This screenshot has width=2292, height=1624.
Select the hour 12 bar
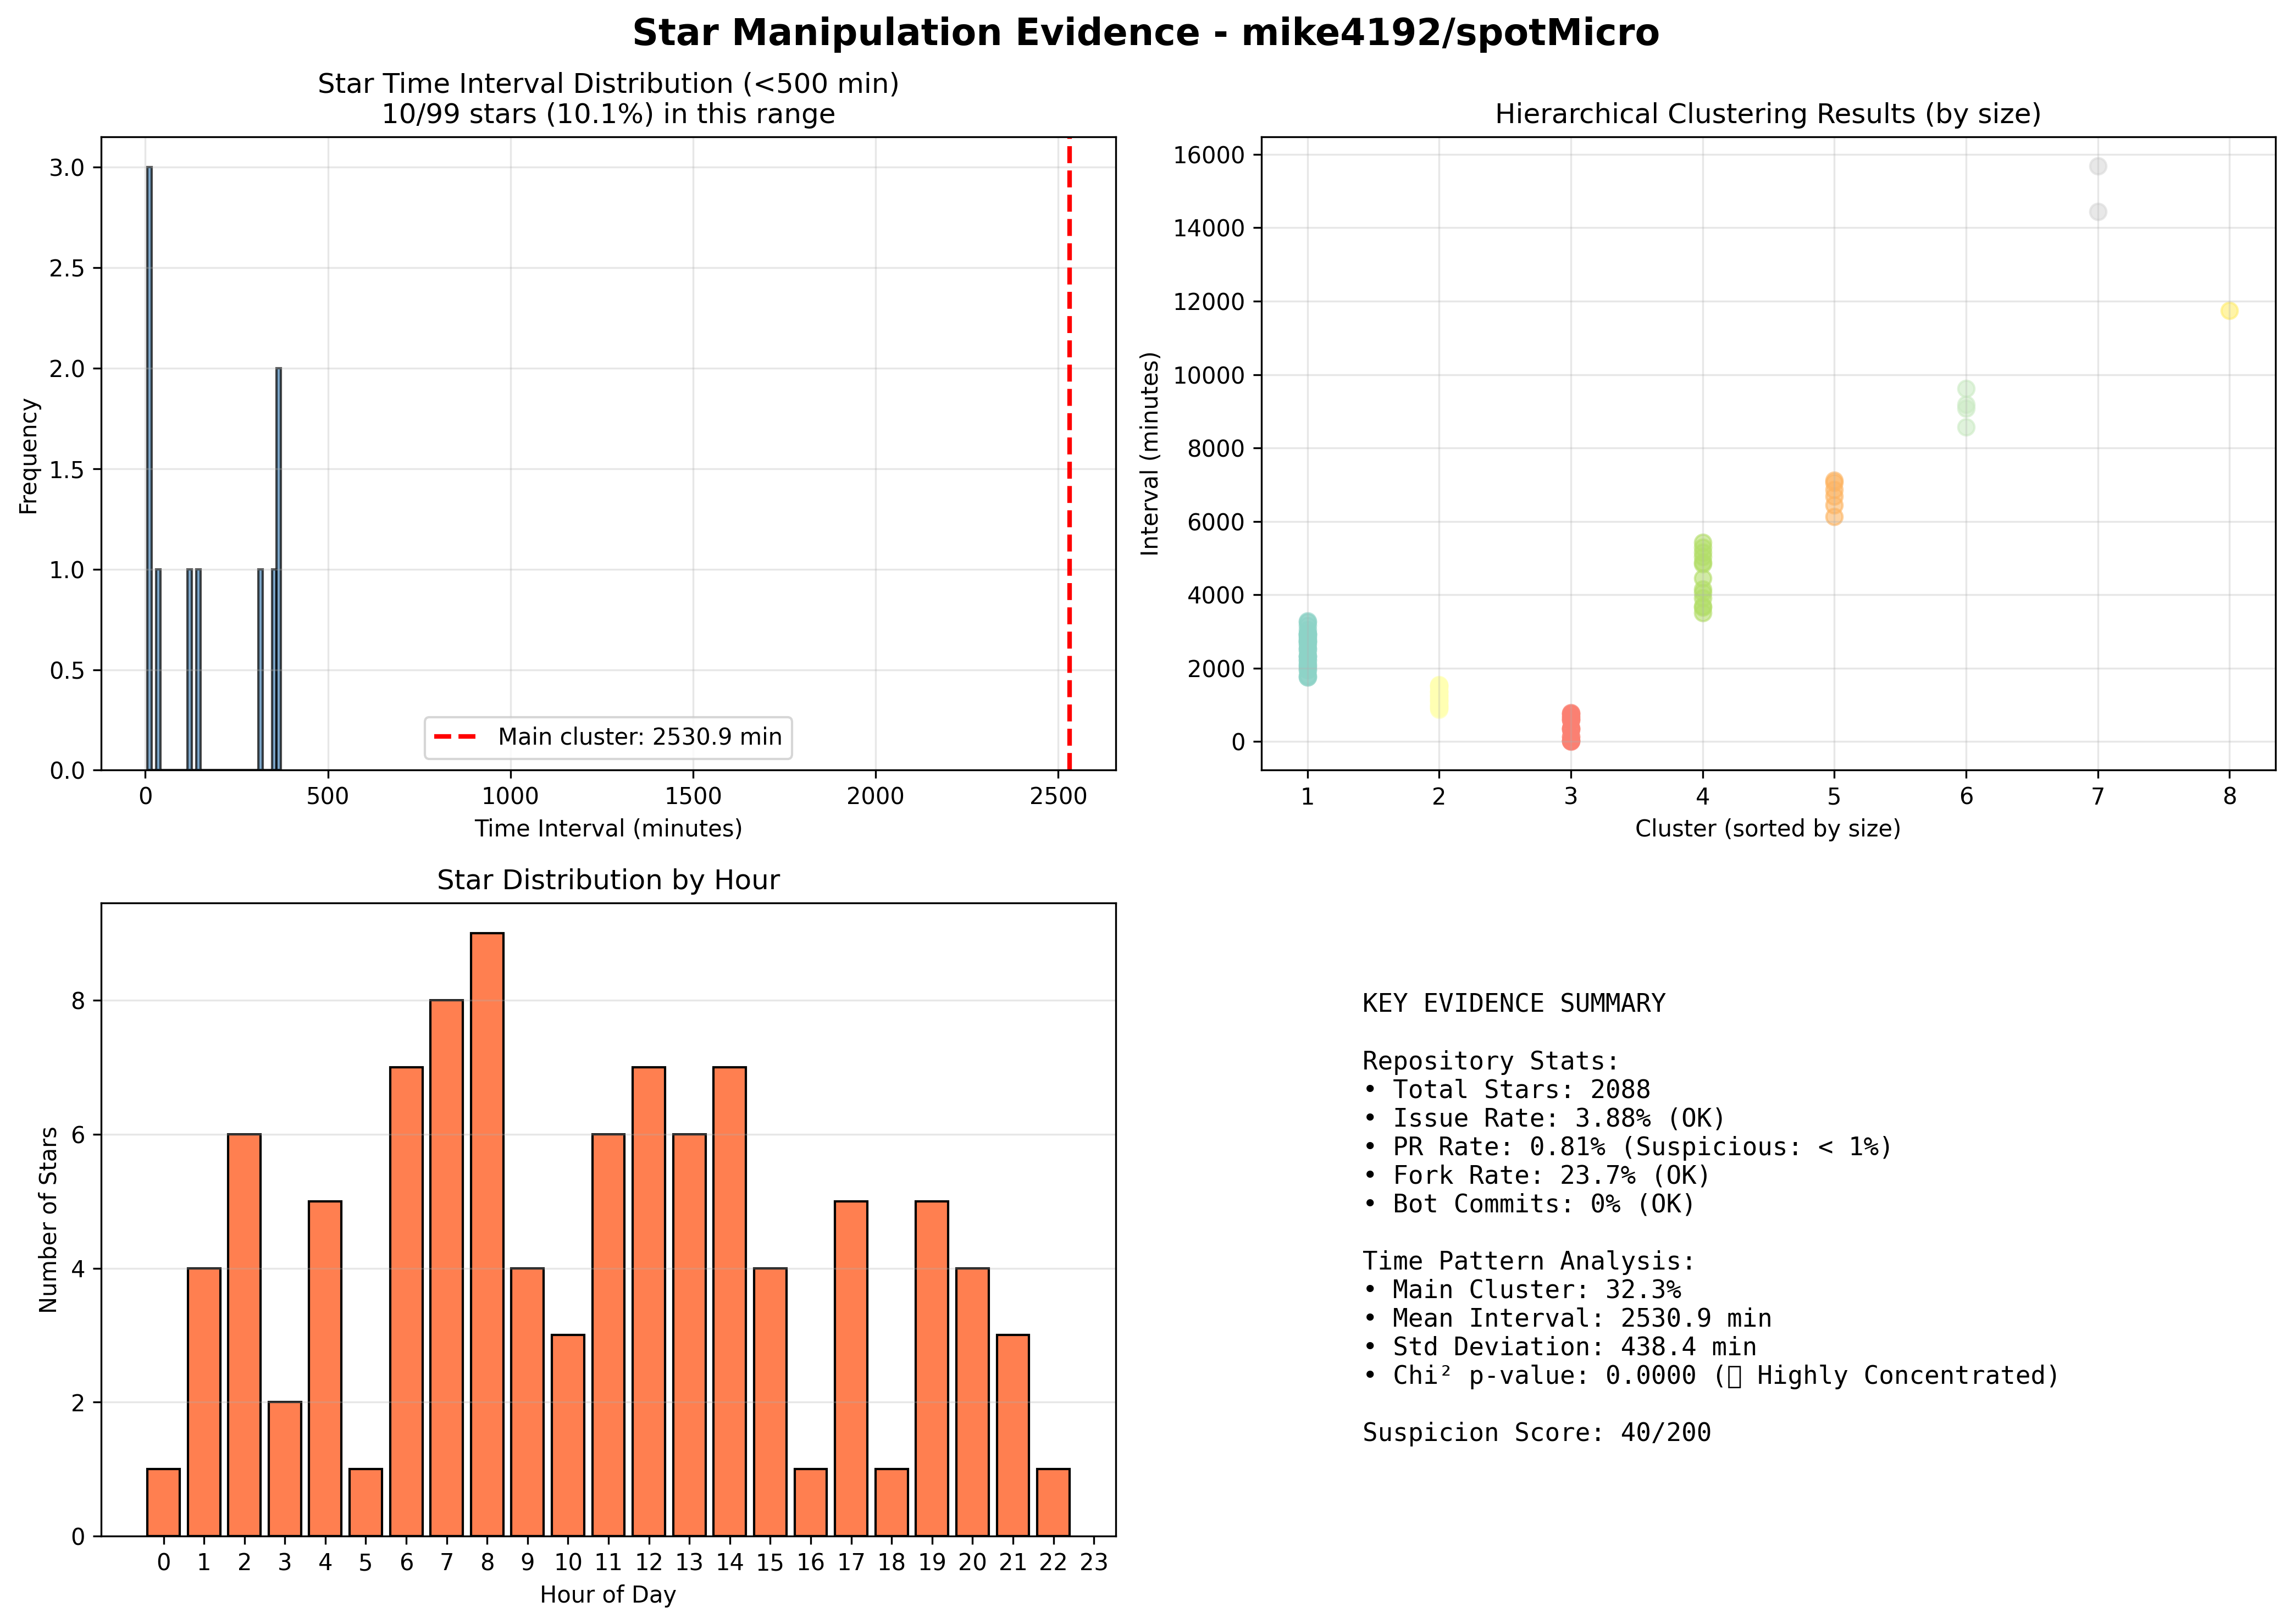click(x=649, y=1301)
